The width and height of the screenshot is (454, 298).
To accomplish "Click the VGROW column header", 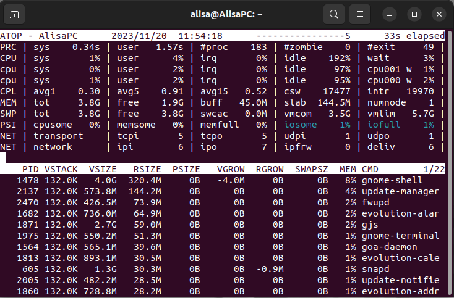I will pyautogui.click(x=231, y=169).
